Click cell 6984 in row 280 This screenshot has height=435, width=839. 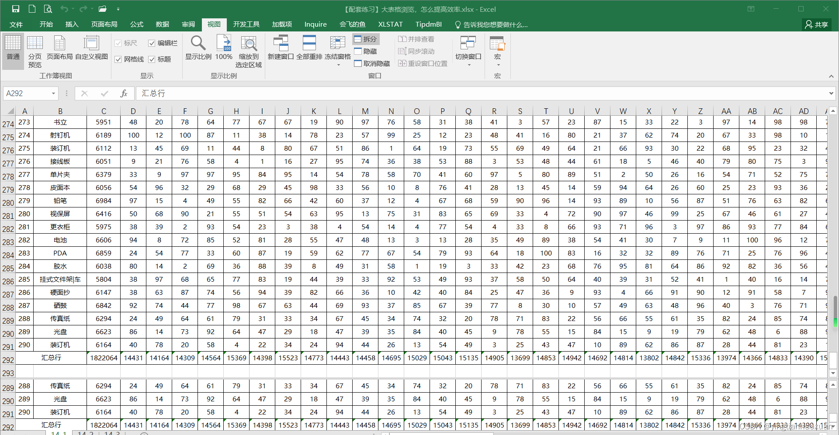coord(104,200)
